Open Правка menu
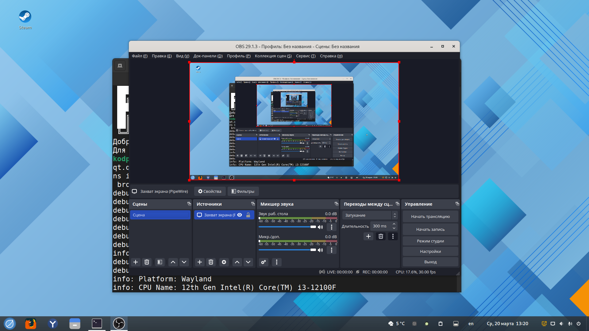 [x=162, y=56]
